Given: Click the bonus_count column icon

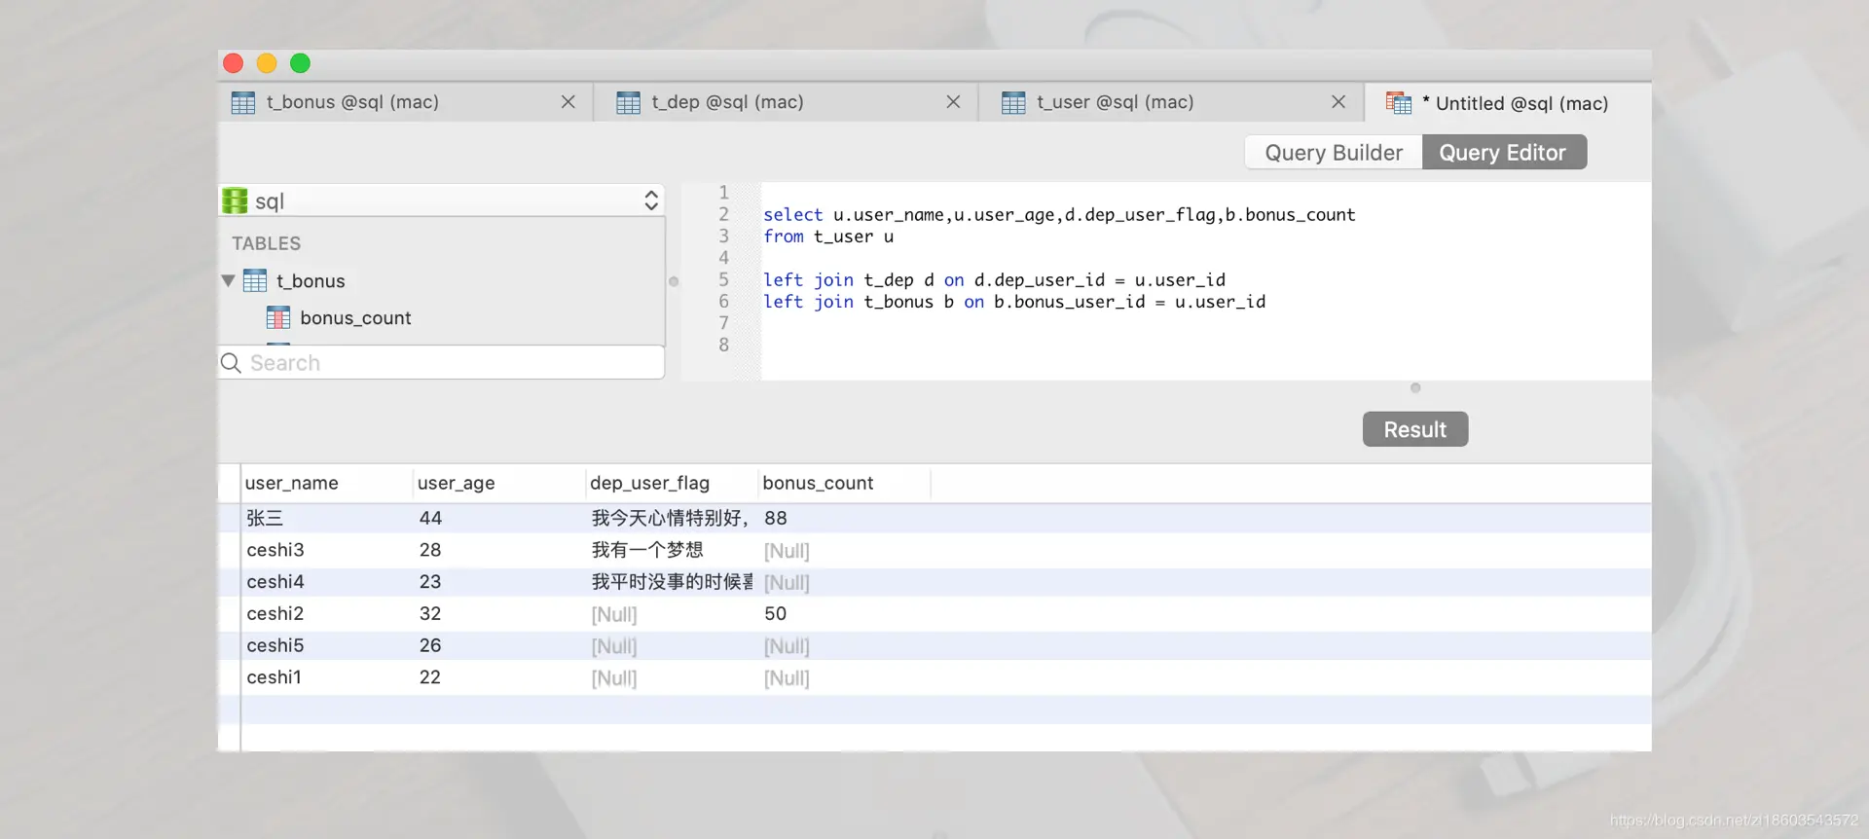Looking at the screenshot, I should [278, 318].
